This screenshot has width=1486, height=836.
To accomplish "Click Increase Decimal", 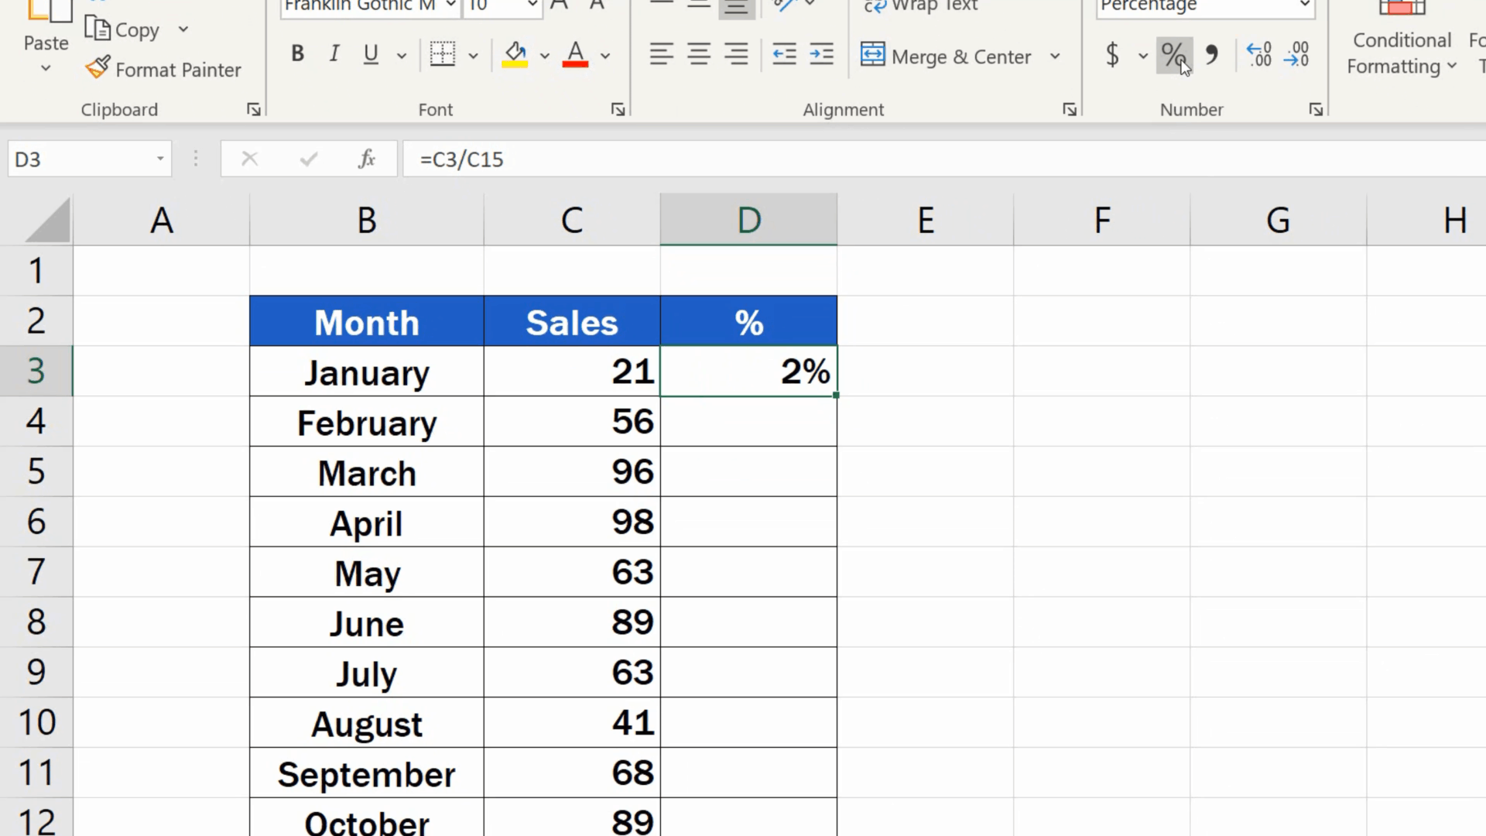I will pos(1258,55).
